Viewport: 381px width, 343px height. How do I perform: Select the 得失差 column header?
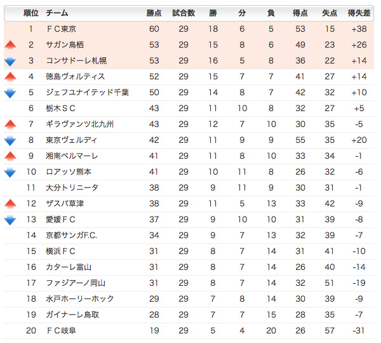(x=359, y=13)
